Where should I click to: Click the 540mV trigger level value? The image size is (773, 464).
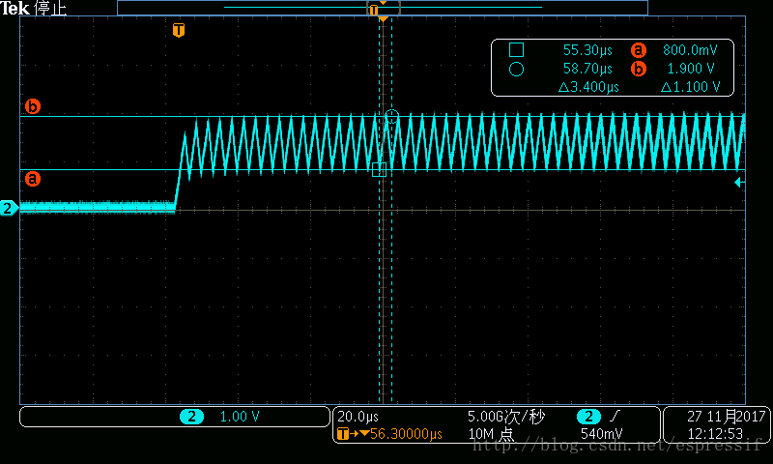601,434
